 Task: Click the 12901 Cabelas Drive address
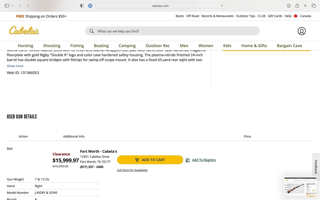point(95,157)
